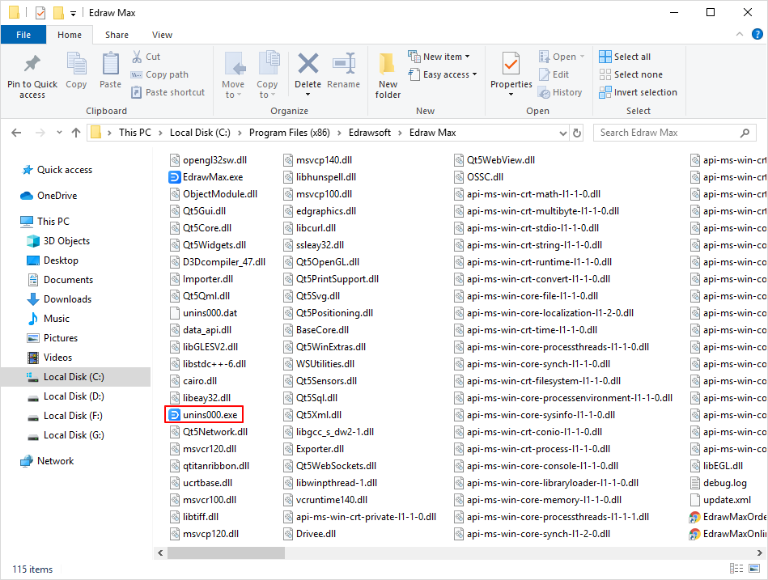The image size is (768, 580).
Task: Open the Customize Quick Access Toolbar dropdown
Action: (x=73, y=13)
